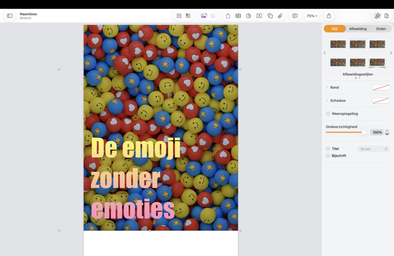The height and width of the screenshot is (256, 394).
Task: Click the add page button
Action: (179, 16)
